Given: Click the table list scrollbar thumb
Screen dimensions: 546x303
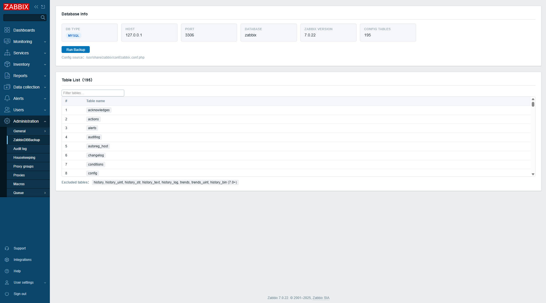Looking at the screenshot, I should [533, 104].
